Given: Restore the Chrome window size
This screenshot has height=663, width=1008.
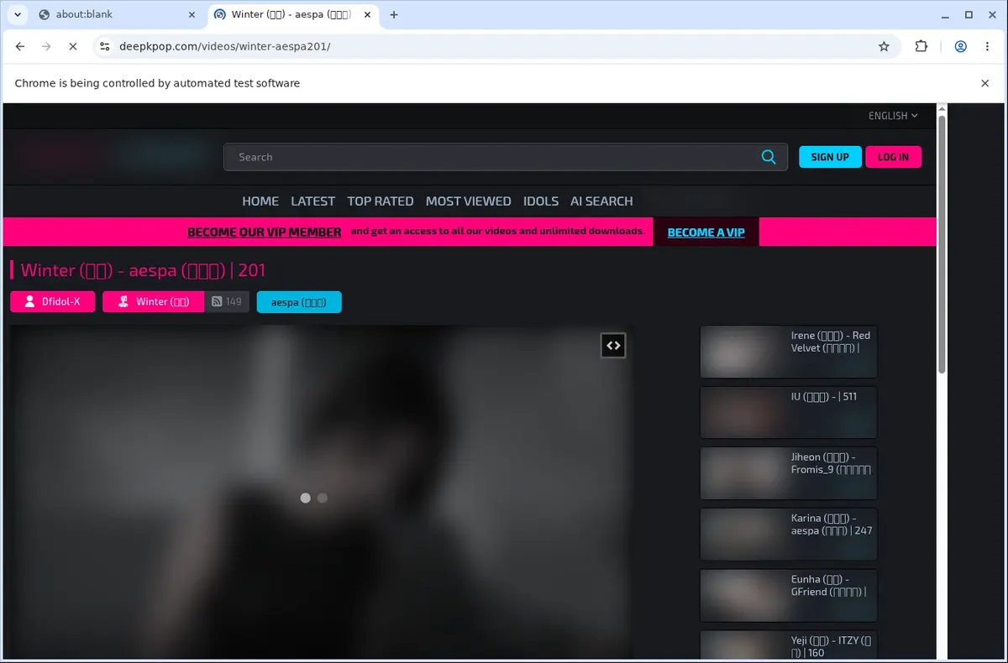Looking at the screenshot, I should [969, 14].
